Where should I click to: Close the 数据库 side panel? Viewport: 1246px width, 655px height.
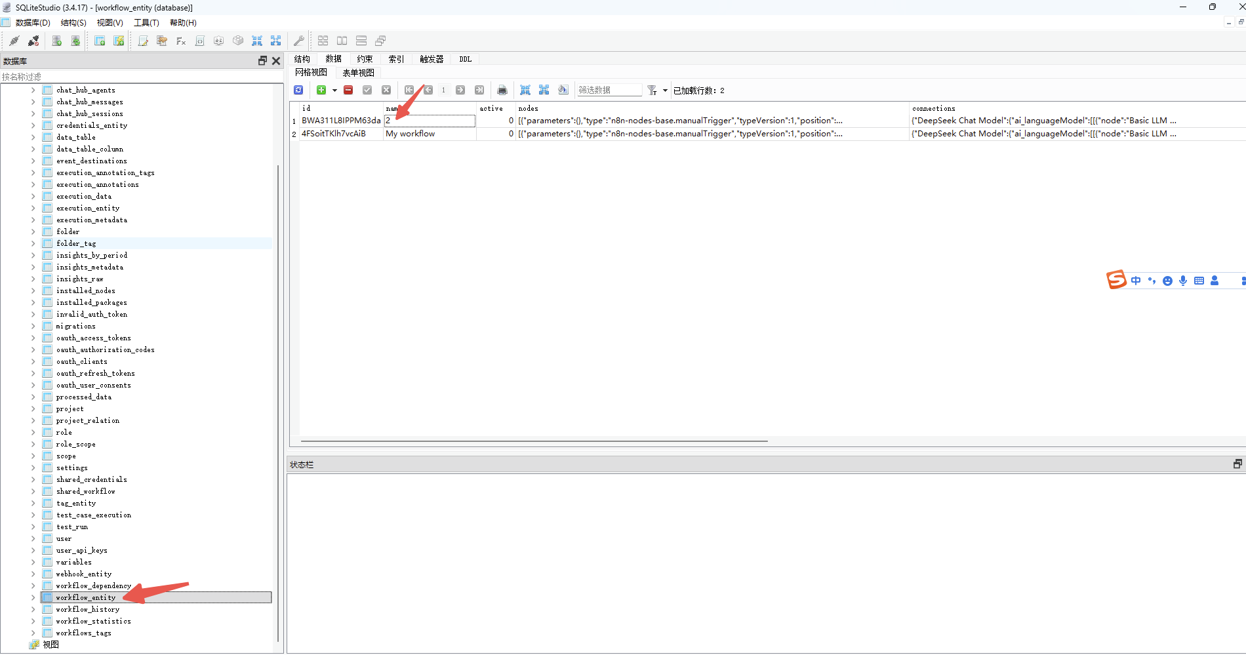[276, 61]
